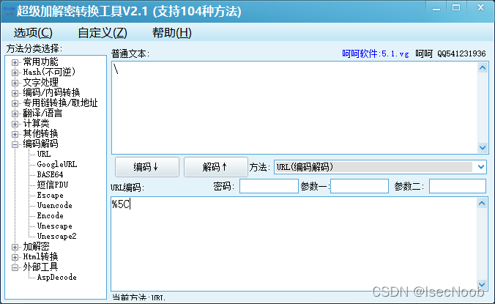Open the 选项(C) menu

click(33, 33)
